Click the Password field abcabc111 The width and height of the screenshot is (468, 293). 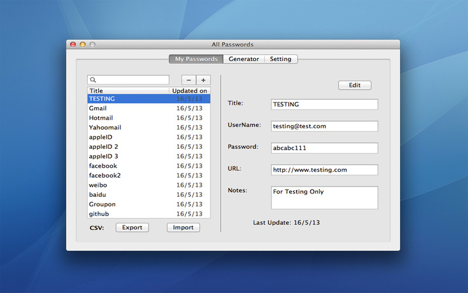pos(325,148)
